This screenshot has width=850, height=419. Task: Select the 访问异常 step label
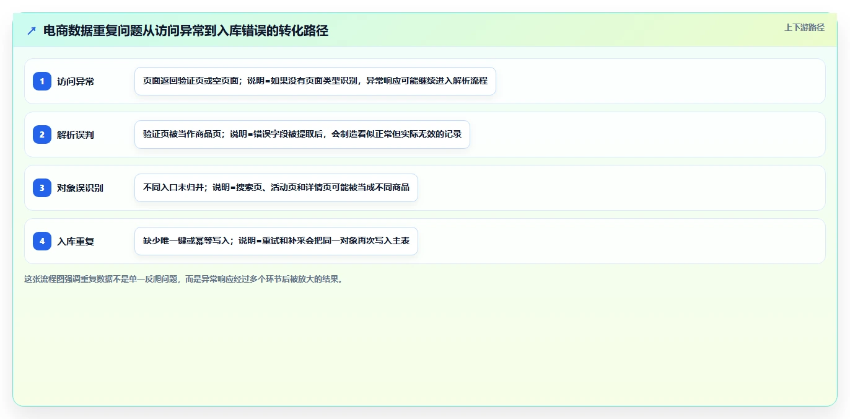(76, 81)
